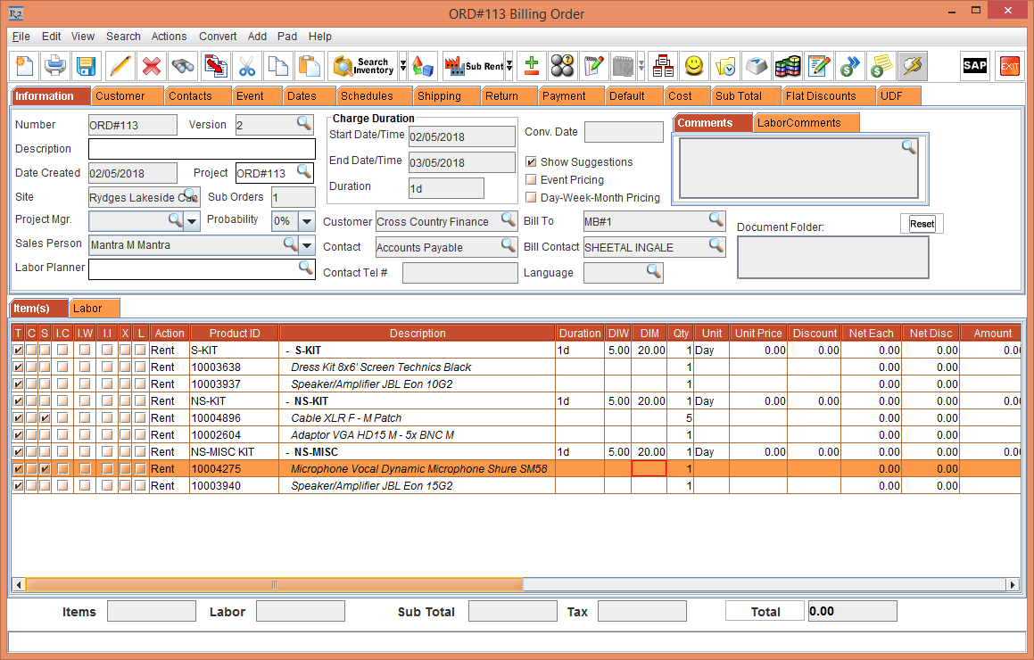Switch to the LaborComments tab

pyautogui.click(x=798, y=123)
